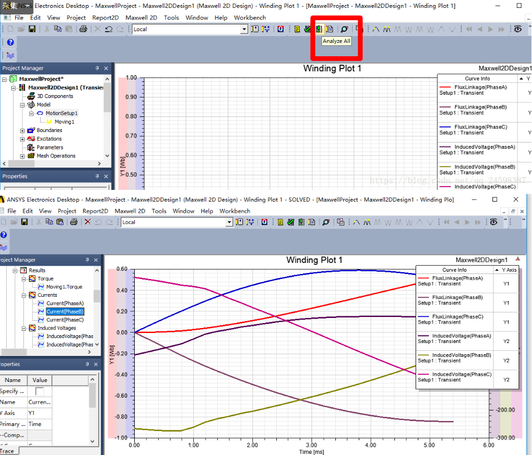532x455 pixels.
Task: Open File menu in lower window
Action: tap(12, 211)
